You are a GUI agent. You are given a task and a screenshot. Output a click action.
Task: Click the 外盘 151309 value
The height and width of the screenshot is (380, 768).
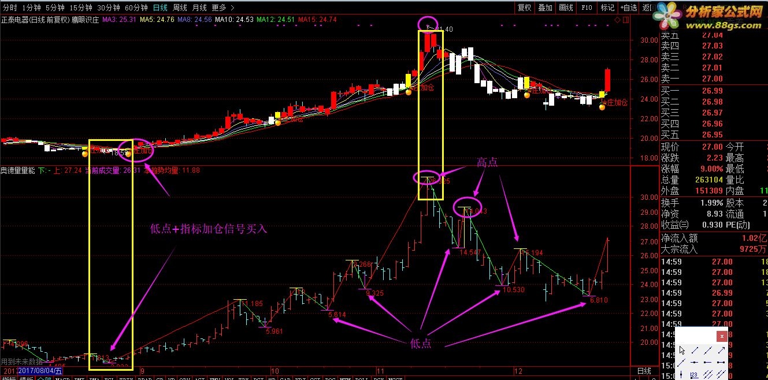click(x=708, y=191)
